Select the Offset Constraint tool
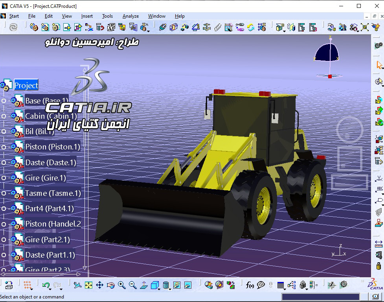Image resolution: width=384 pixels, height=302 pixels. [184, 27]
